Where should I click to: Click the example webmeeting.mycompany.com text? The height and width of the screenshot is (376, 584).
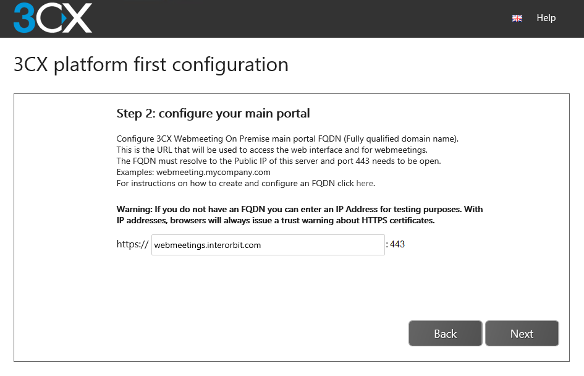(x=213, y=172)
